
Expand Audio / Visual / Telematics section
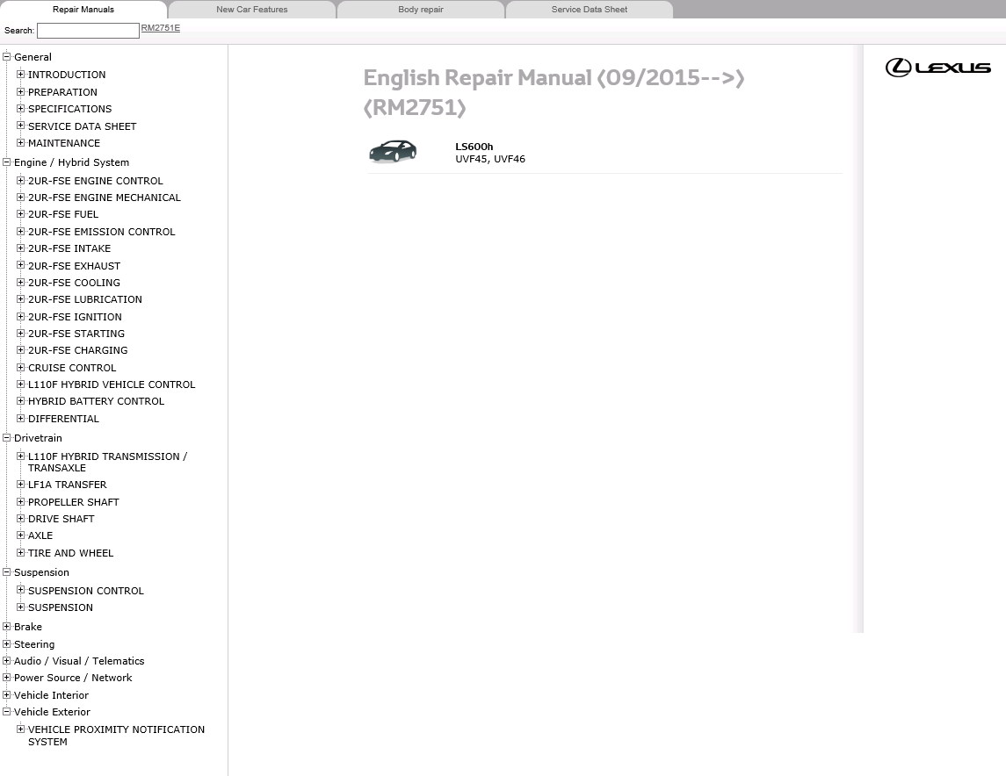pos(7,660)
